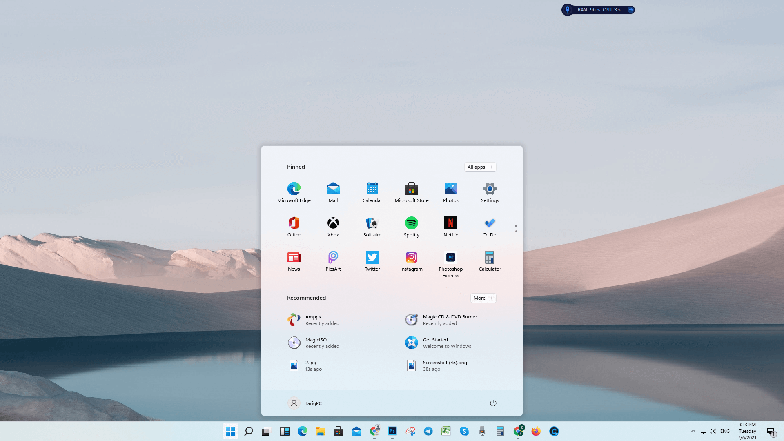This screenshot has height=441, width=784.
Task: Open Microsoft Edge from pinned apps
Action: click(294, 192)
